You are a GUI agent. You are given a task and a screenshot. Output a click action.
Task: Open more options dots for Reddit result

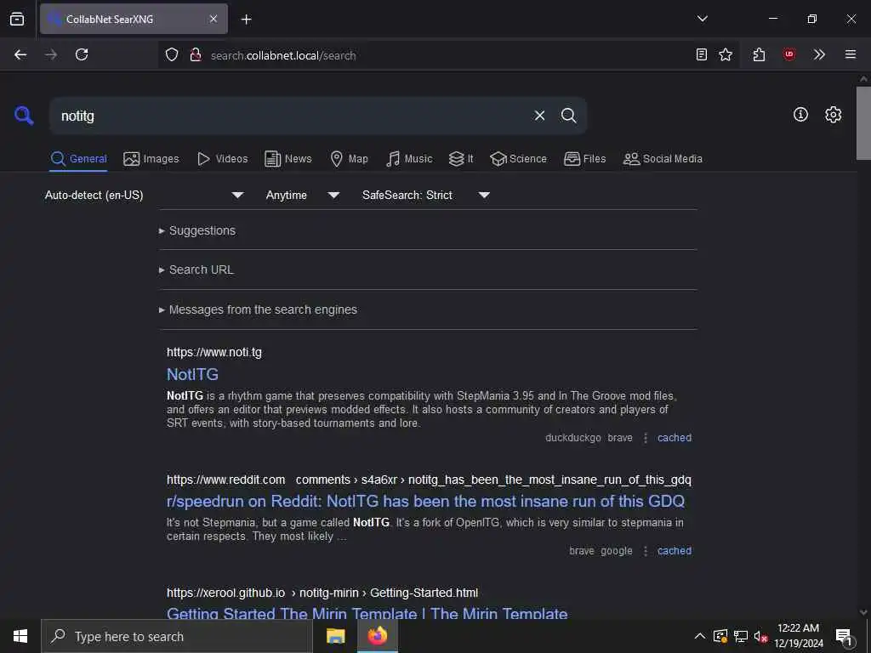[x=645, y=551]
